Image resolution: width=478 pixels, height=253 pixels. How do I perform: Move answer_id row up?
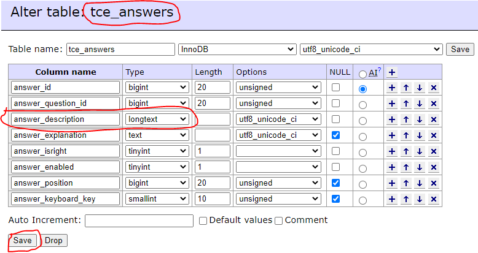(406, 88)
